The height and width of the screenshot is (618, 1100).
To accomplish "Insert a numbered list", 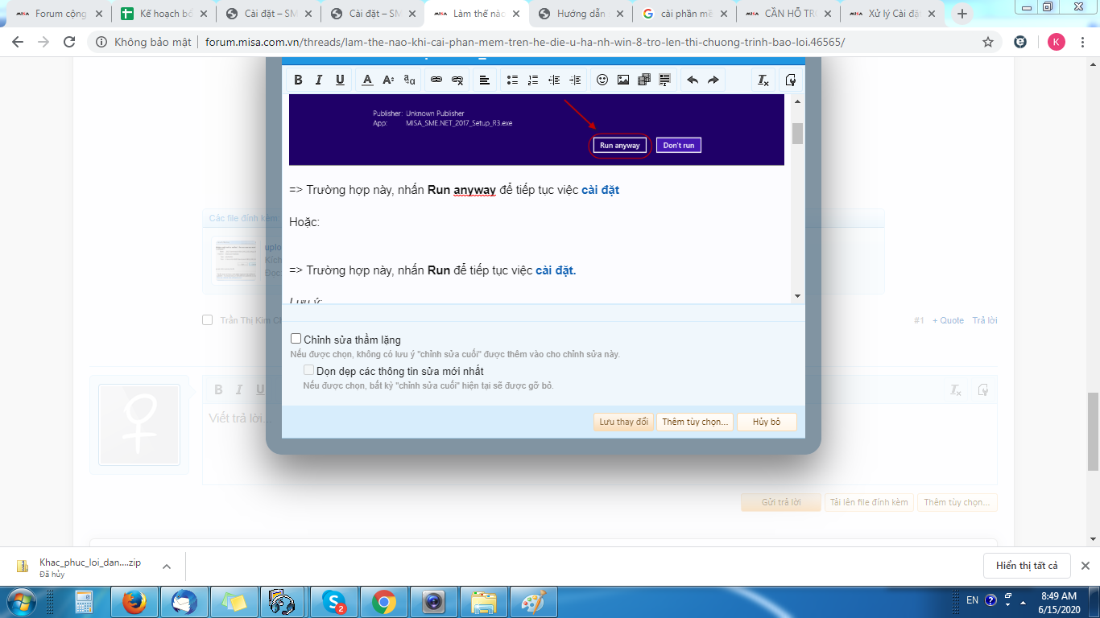I will click(x=533, y=80).
